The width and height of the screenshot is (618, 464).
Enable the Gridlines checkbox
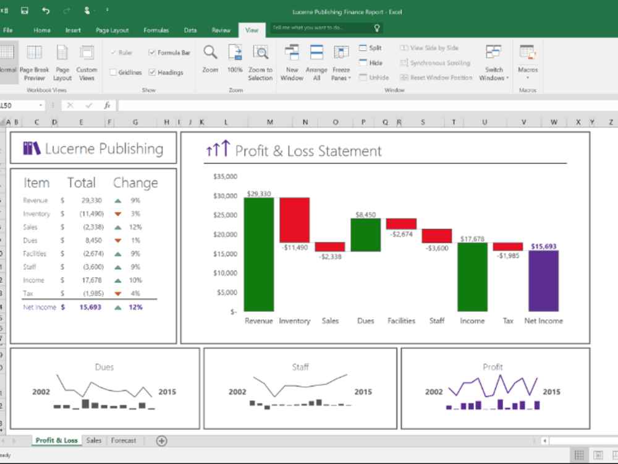coord(113,72)
